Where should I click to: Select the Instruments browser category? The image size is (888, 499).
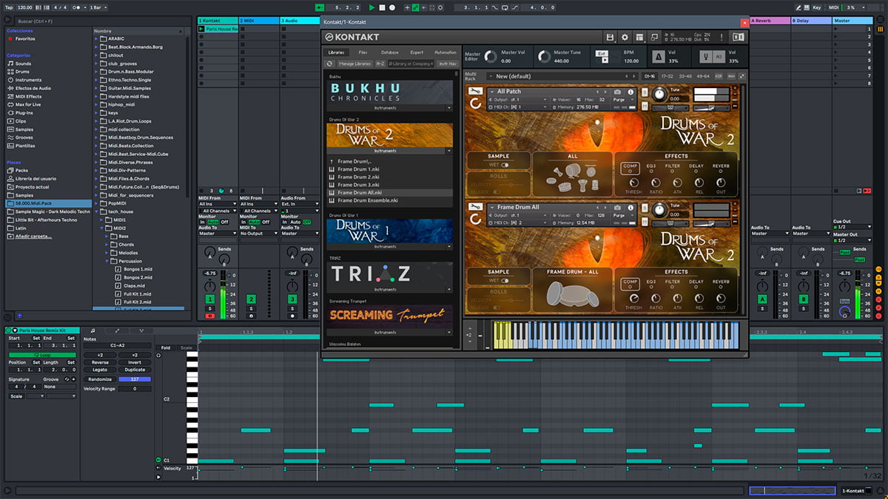coord(28,80)
